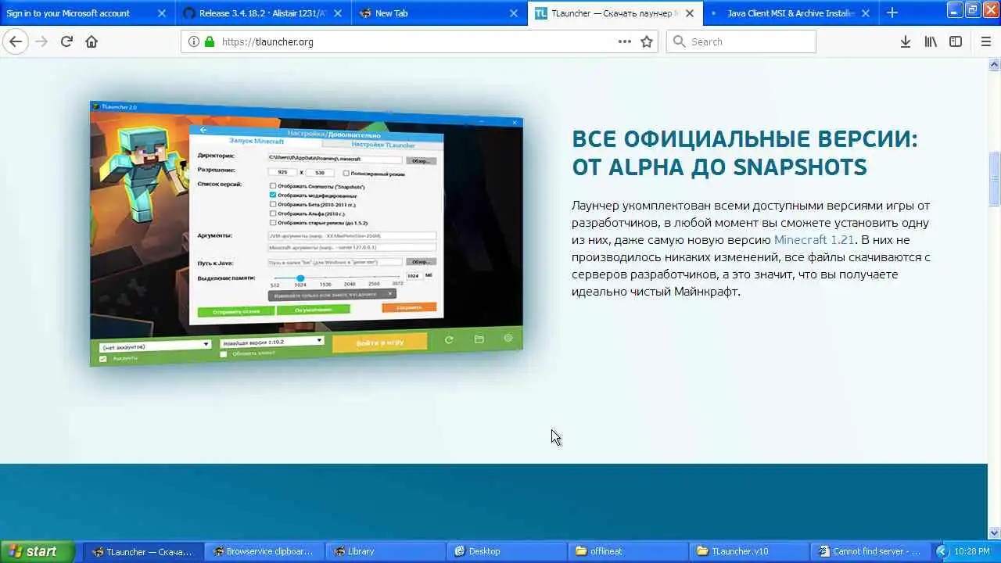The image size is (1001, 563).
Task: Open the offlineat folder taskbar button
Action: pyautogui.click(x=627, y=551)
